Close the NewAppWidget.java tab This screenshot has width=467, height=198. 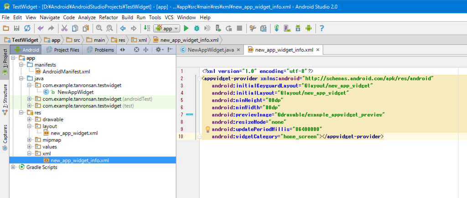pos(238,50)
